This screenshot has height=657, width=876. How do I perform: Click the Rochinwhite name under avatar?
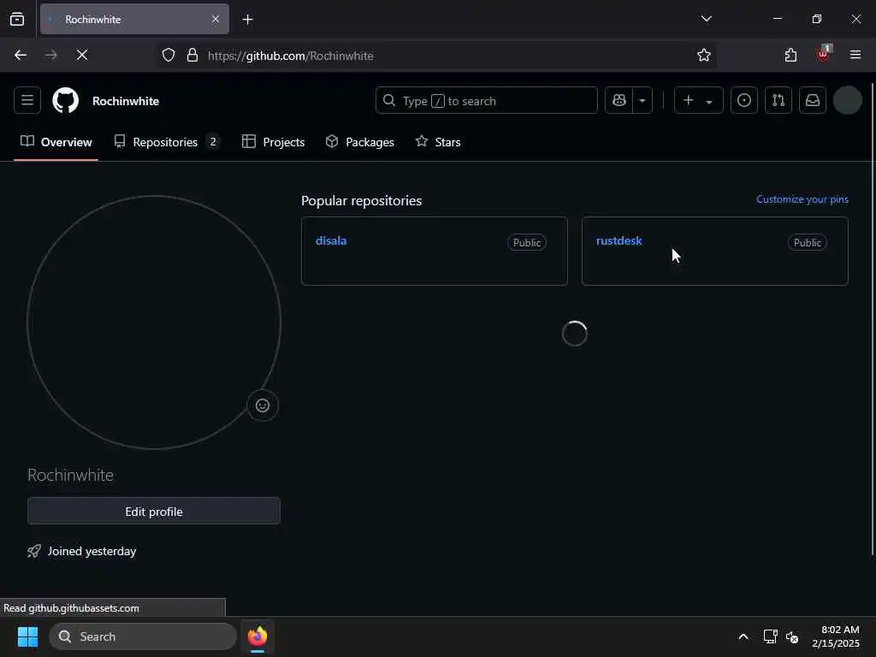coord(71,475)
